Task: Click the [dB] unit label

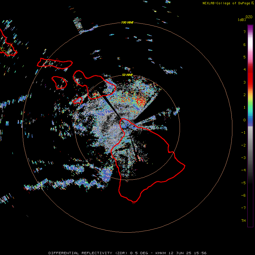Action: [242, 20]
